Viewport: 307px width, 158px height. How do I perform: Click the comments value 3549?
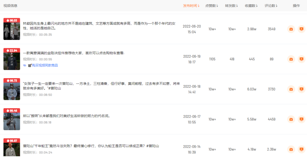[271, 29]
